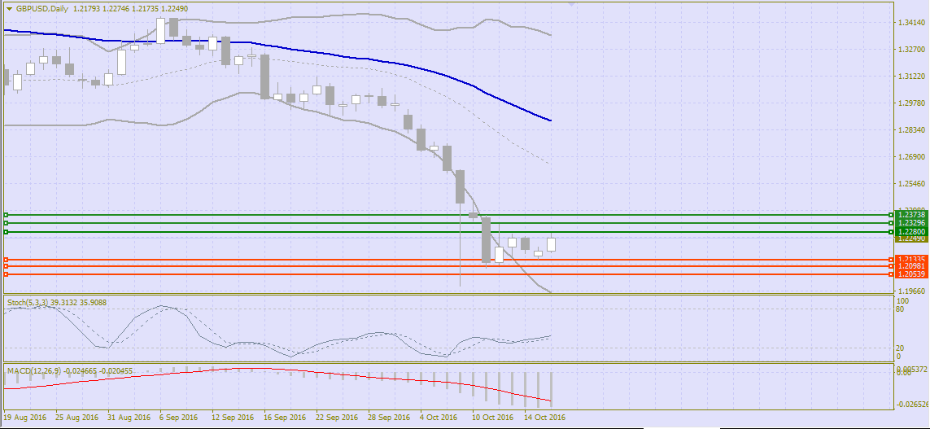
Task: Click the 31 Aug 2016 date label
Action: pos(130,417)
